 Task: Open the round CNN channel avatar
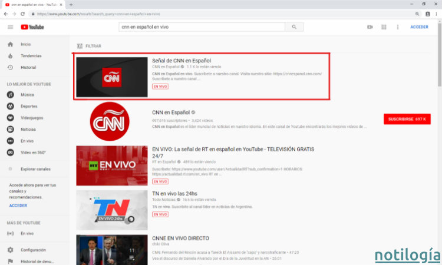coord(110,121)
